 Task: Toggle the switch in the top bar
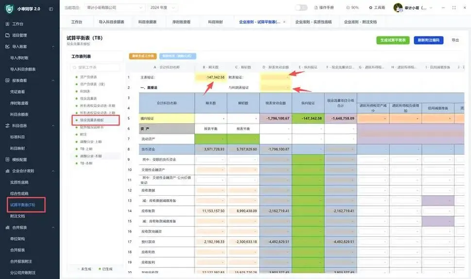tap(301, 7)
